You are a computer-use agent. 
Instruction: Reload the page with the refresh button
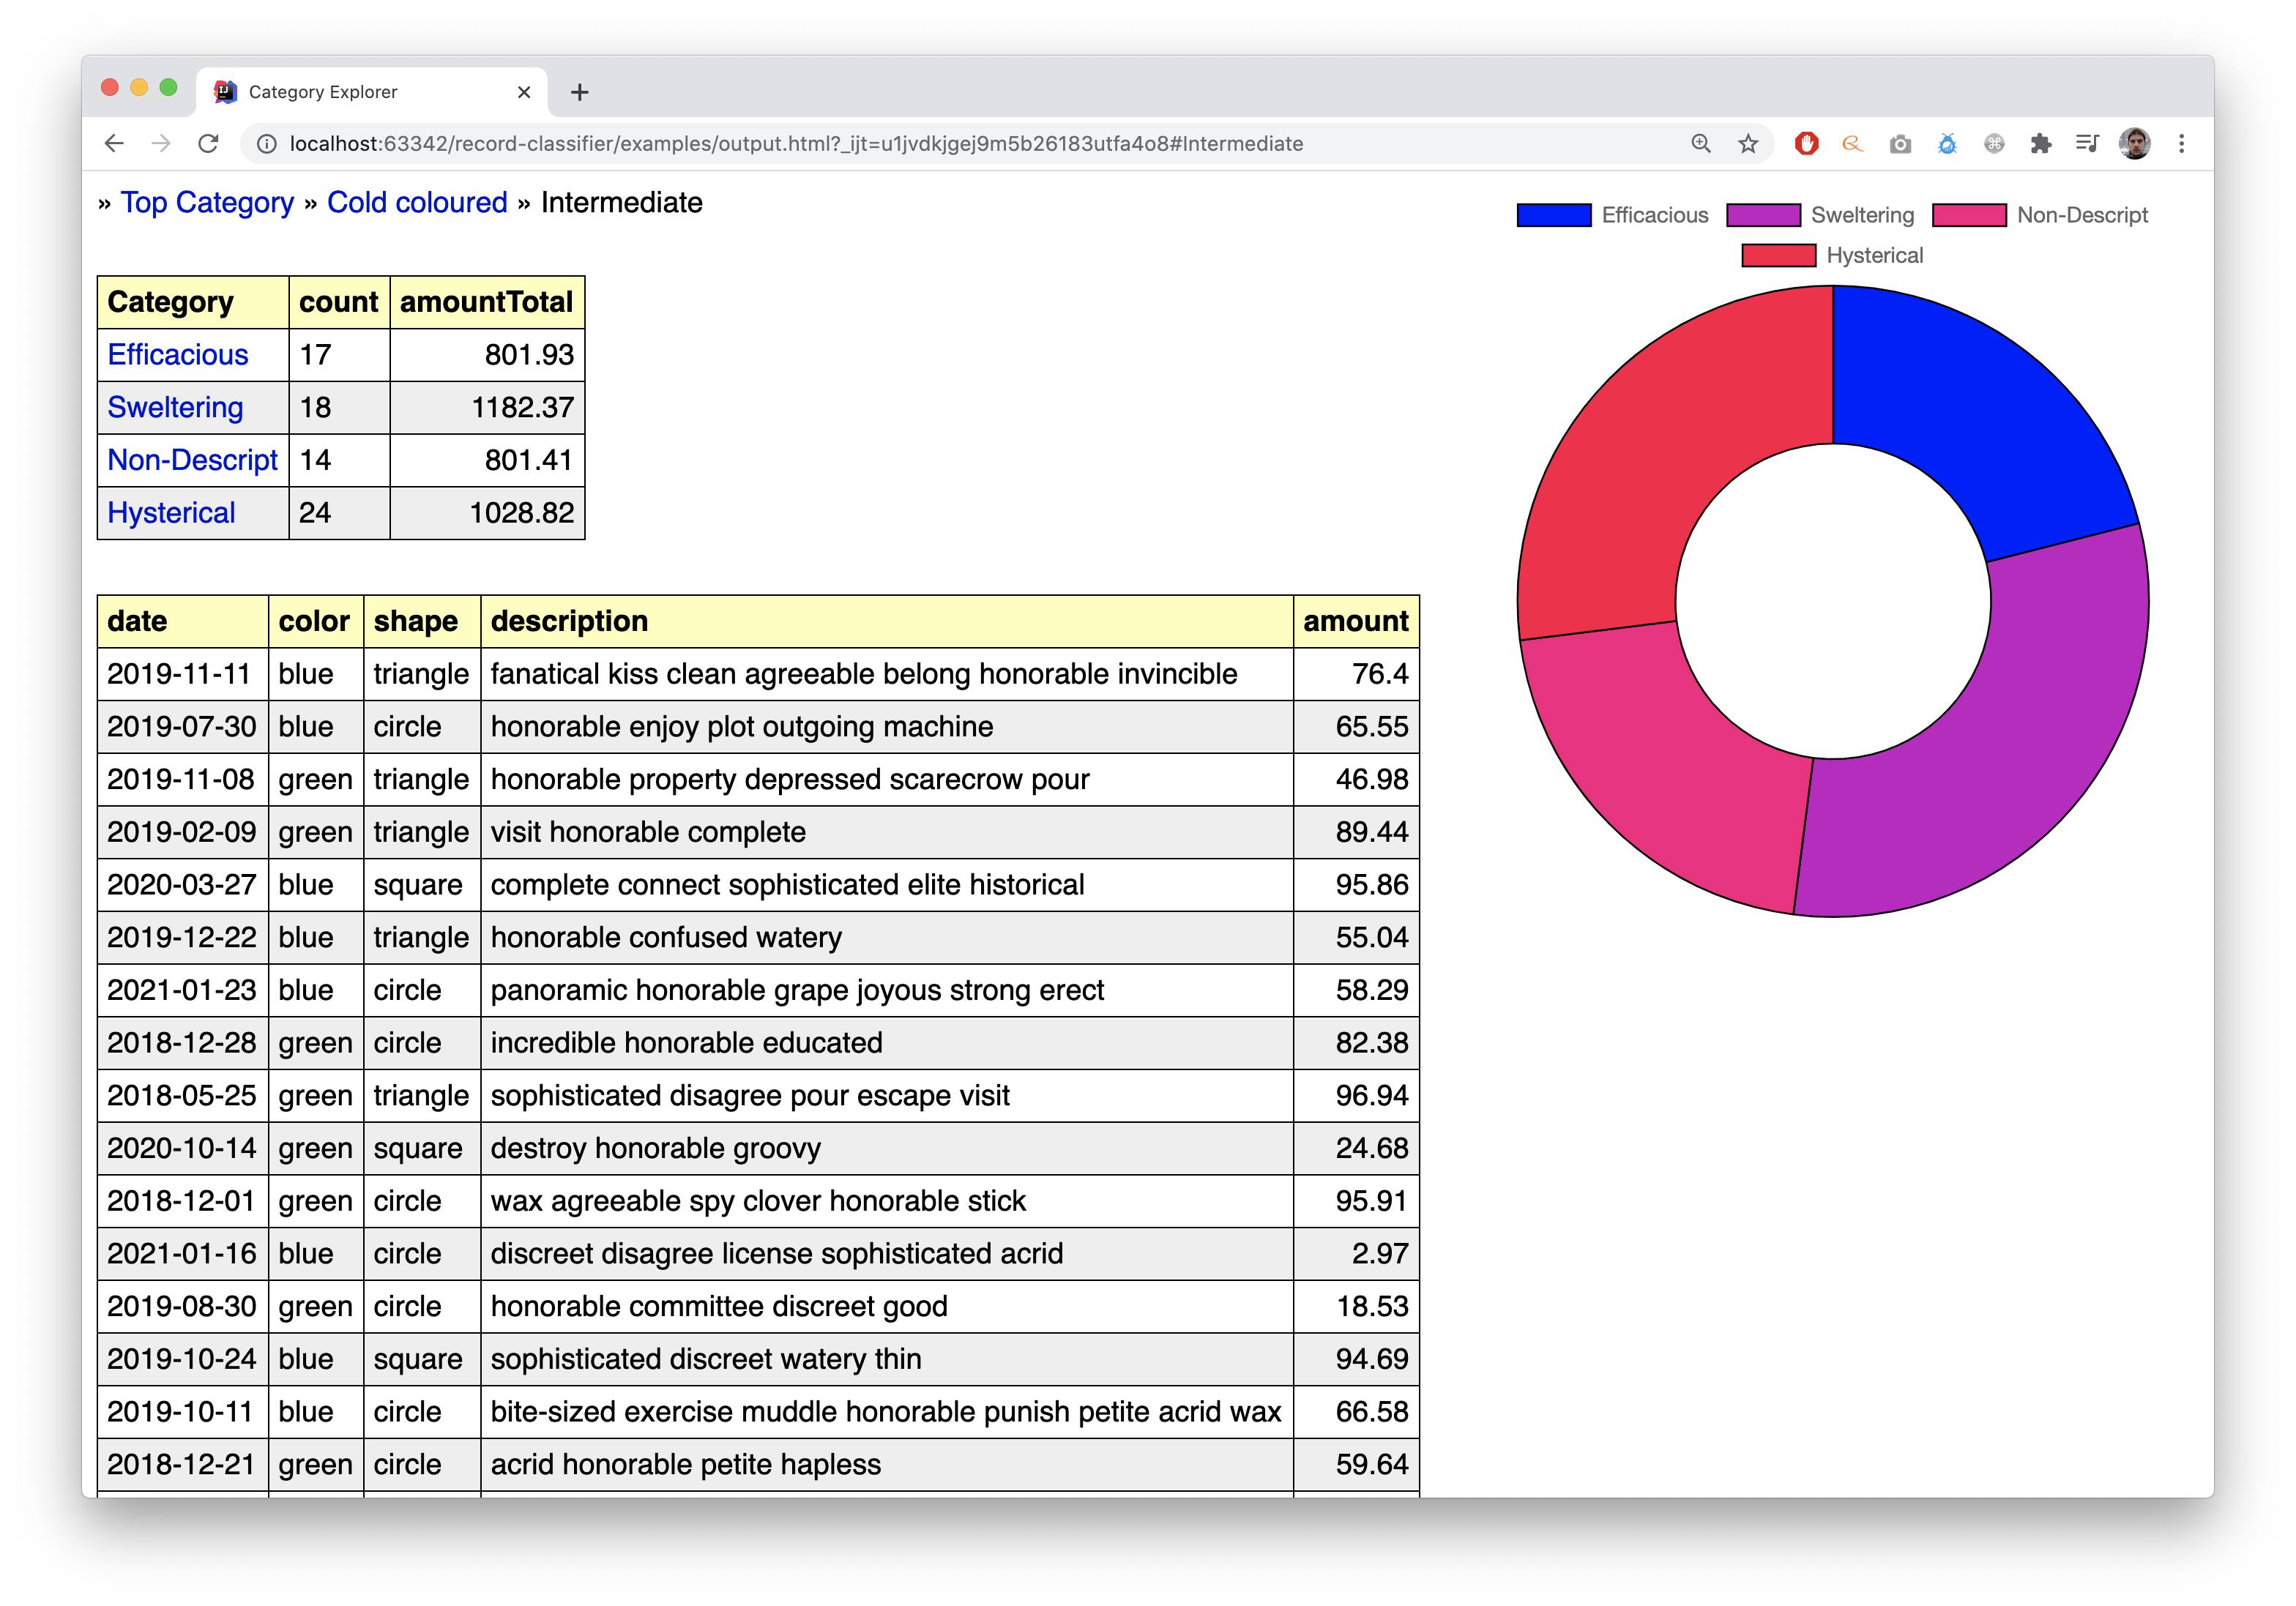coord(208,144)
